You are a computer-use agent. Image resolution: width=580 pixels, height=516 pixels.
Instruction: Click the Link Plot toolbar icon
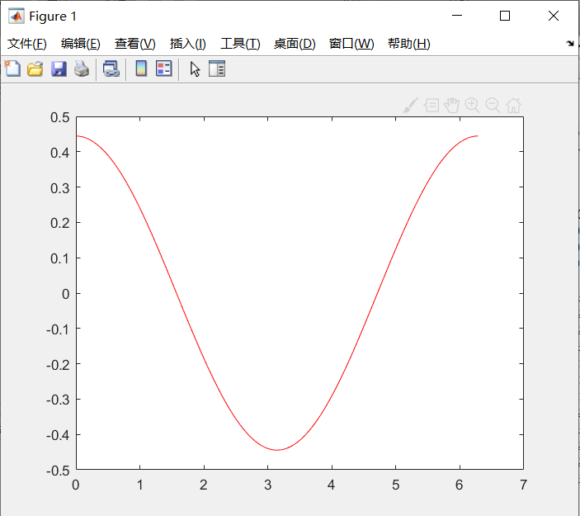tap(111, 69)
